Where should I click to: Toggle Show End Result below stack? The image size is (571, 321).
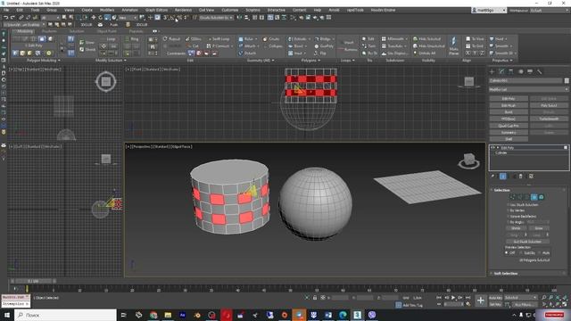point(503,177)
